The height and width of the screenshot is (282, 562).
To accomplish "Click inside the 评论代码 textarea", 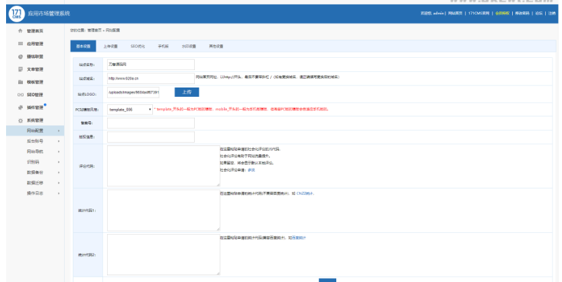I will [164, 166].
